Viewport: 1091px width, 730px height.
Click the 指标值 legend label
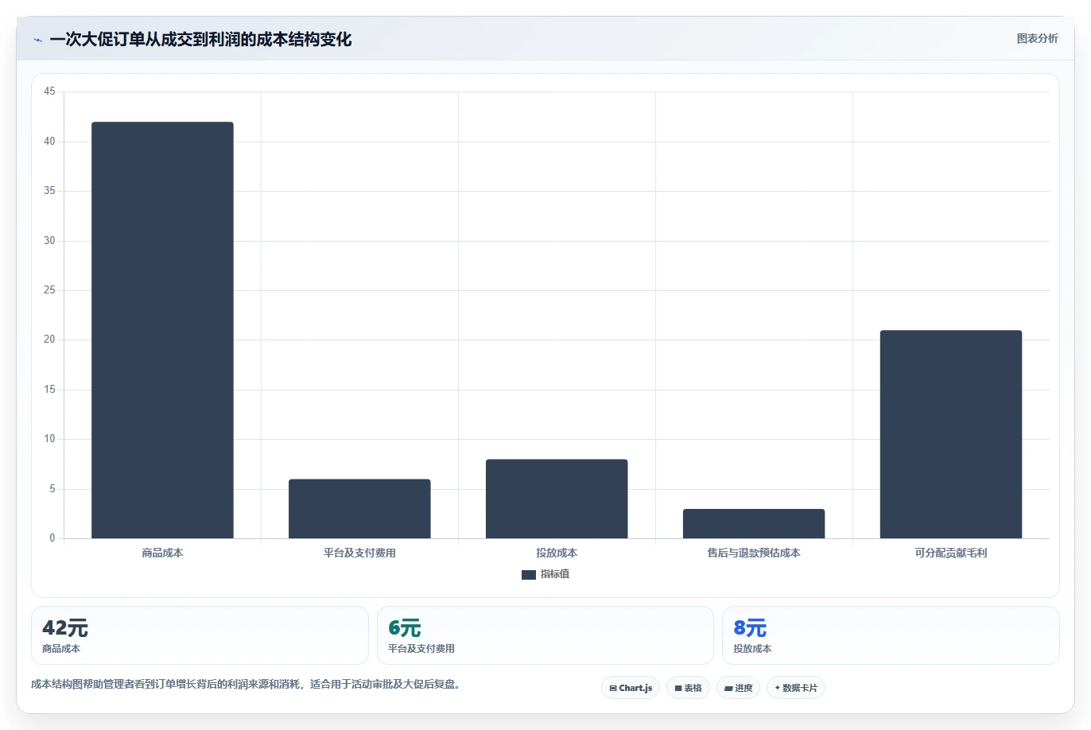[555, 574]
